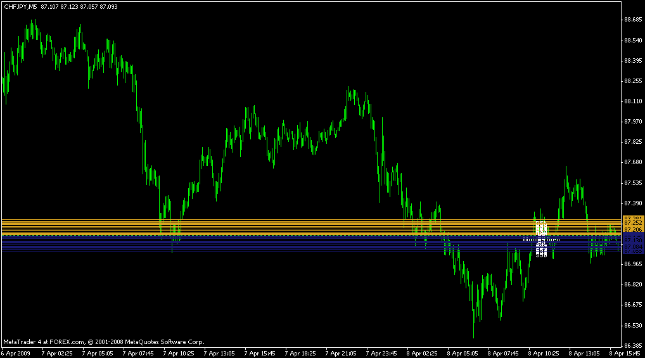Select the 7 Apr 10:25 time label
Screen dimensions: 645x358
pos(179,353)
